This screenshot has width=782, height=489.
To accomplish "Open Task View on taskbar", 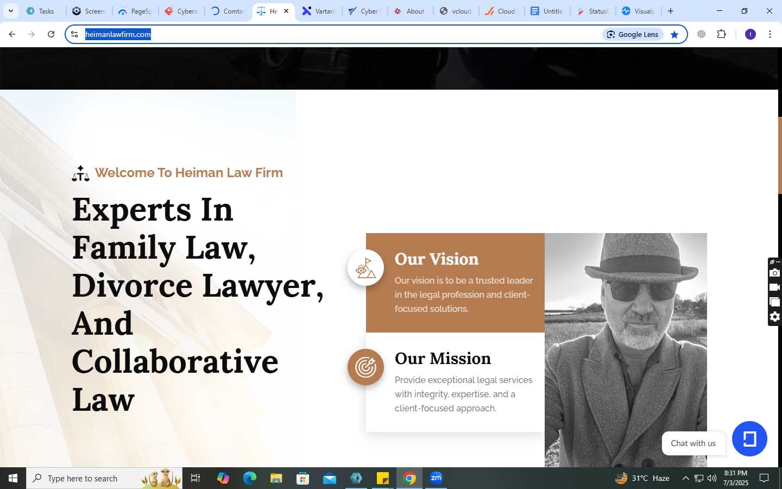I will click(x=195, y=478).
